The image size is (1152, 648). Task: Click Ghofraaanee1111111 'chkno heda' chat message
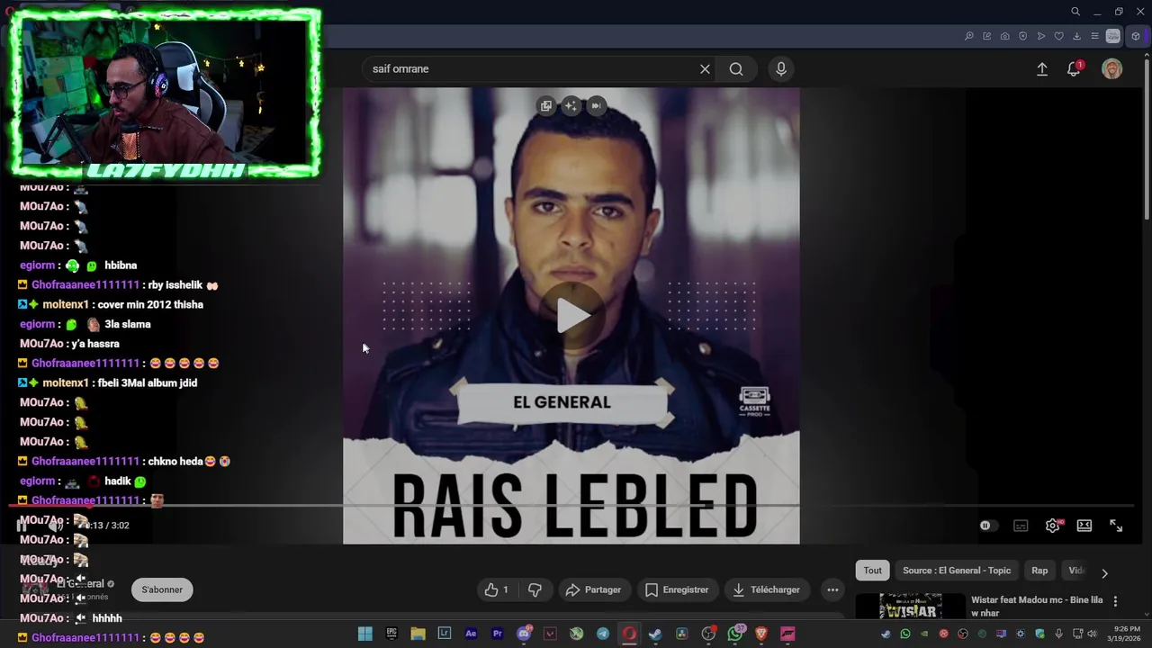(124, 462)
